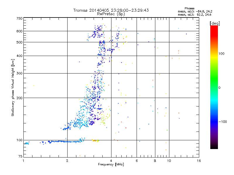The image size is (234, 175).
Task: Click the x-axis tick label '6'
Action: 137,161
